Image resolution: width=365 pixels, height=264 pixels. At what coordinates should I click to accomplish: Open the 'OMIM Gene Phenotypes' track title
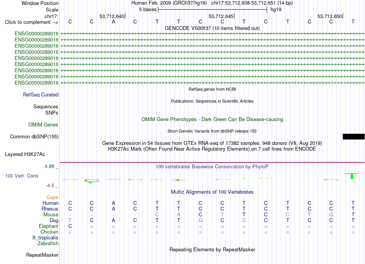point(212,119)
